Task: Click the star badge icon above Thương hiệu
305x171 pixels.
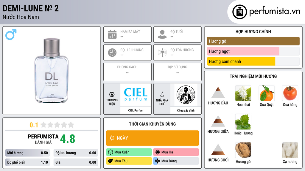Action: pos(112,94)
